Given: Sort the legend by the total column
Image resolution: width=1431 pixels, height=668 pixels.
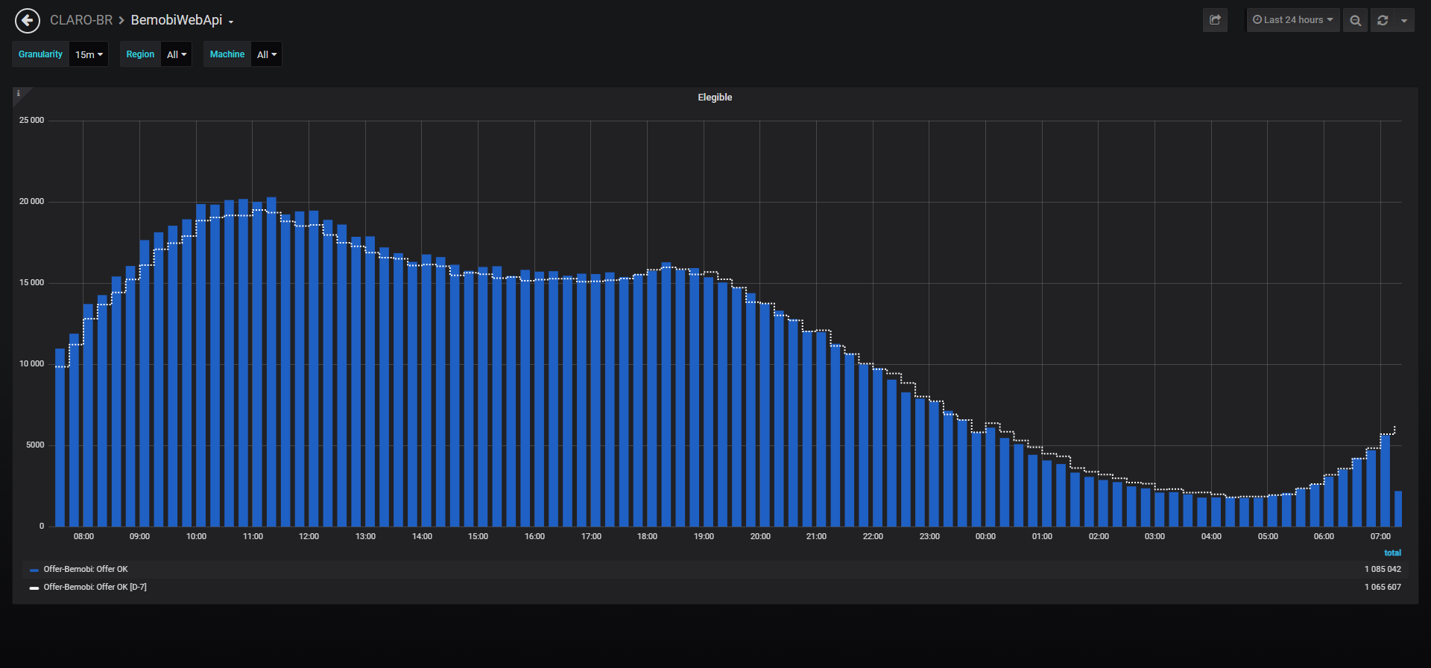Looking at the screenshot, I should coord(1392,553).
